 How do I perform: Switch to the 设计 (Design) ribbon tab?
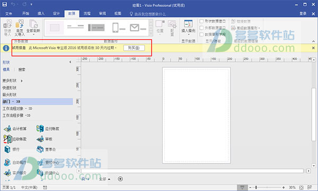(56, 13)
